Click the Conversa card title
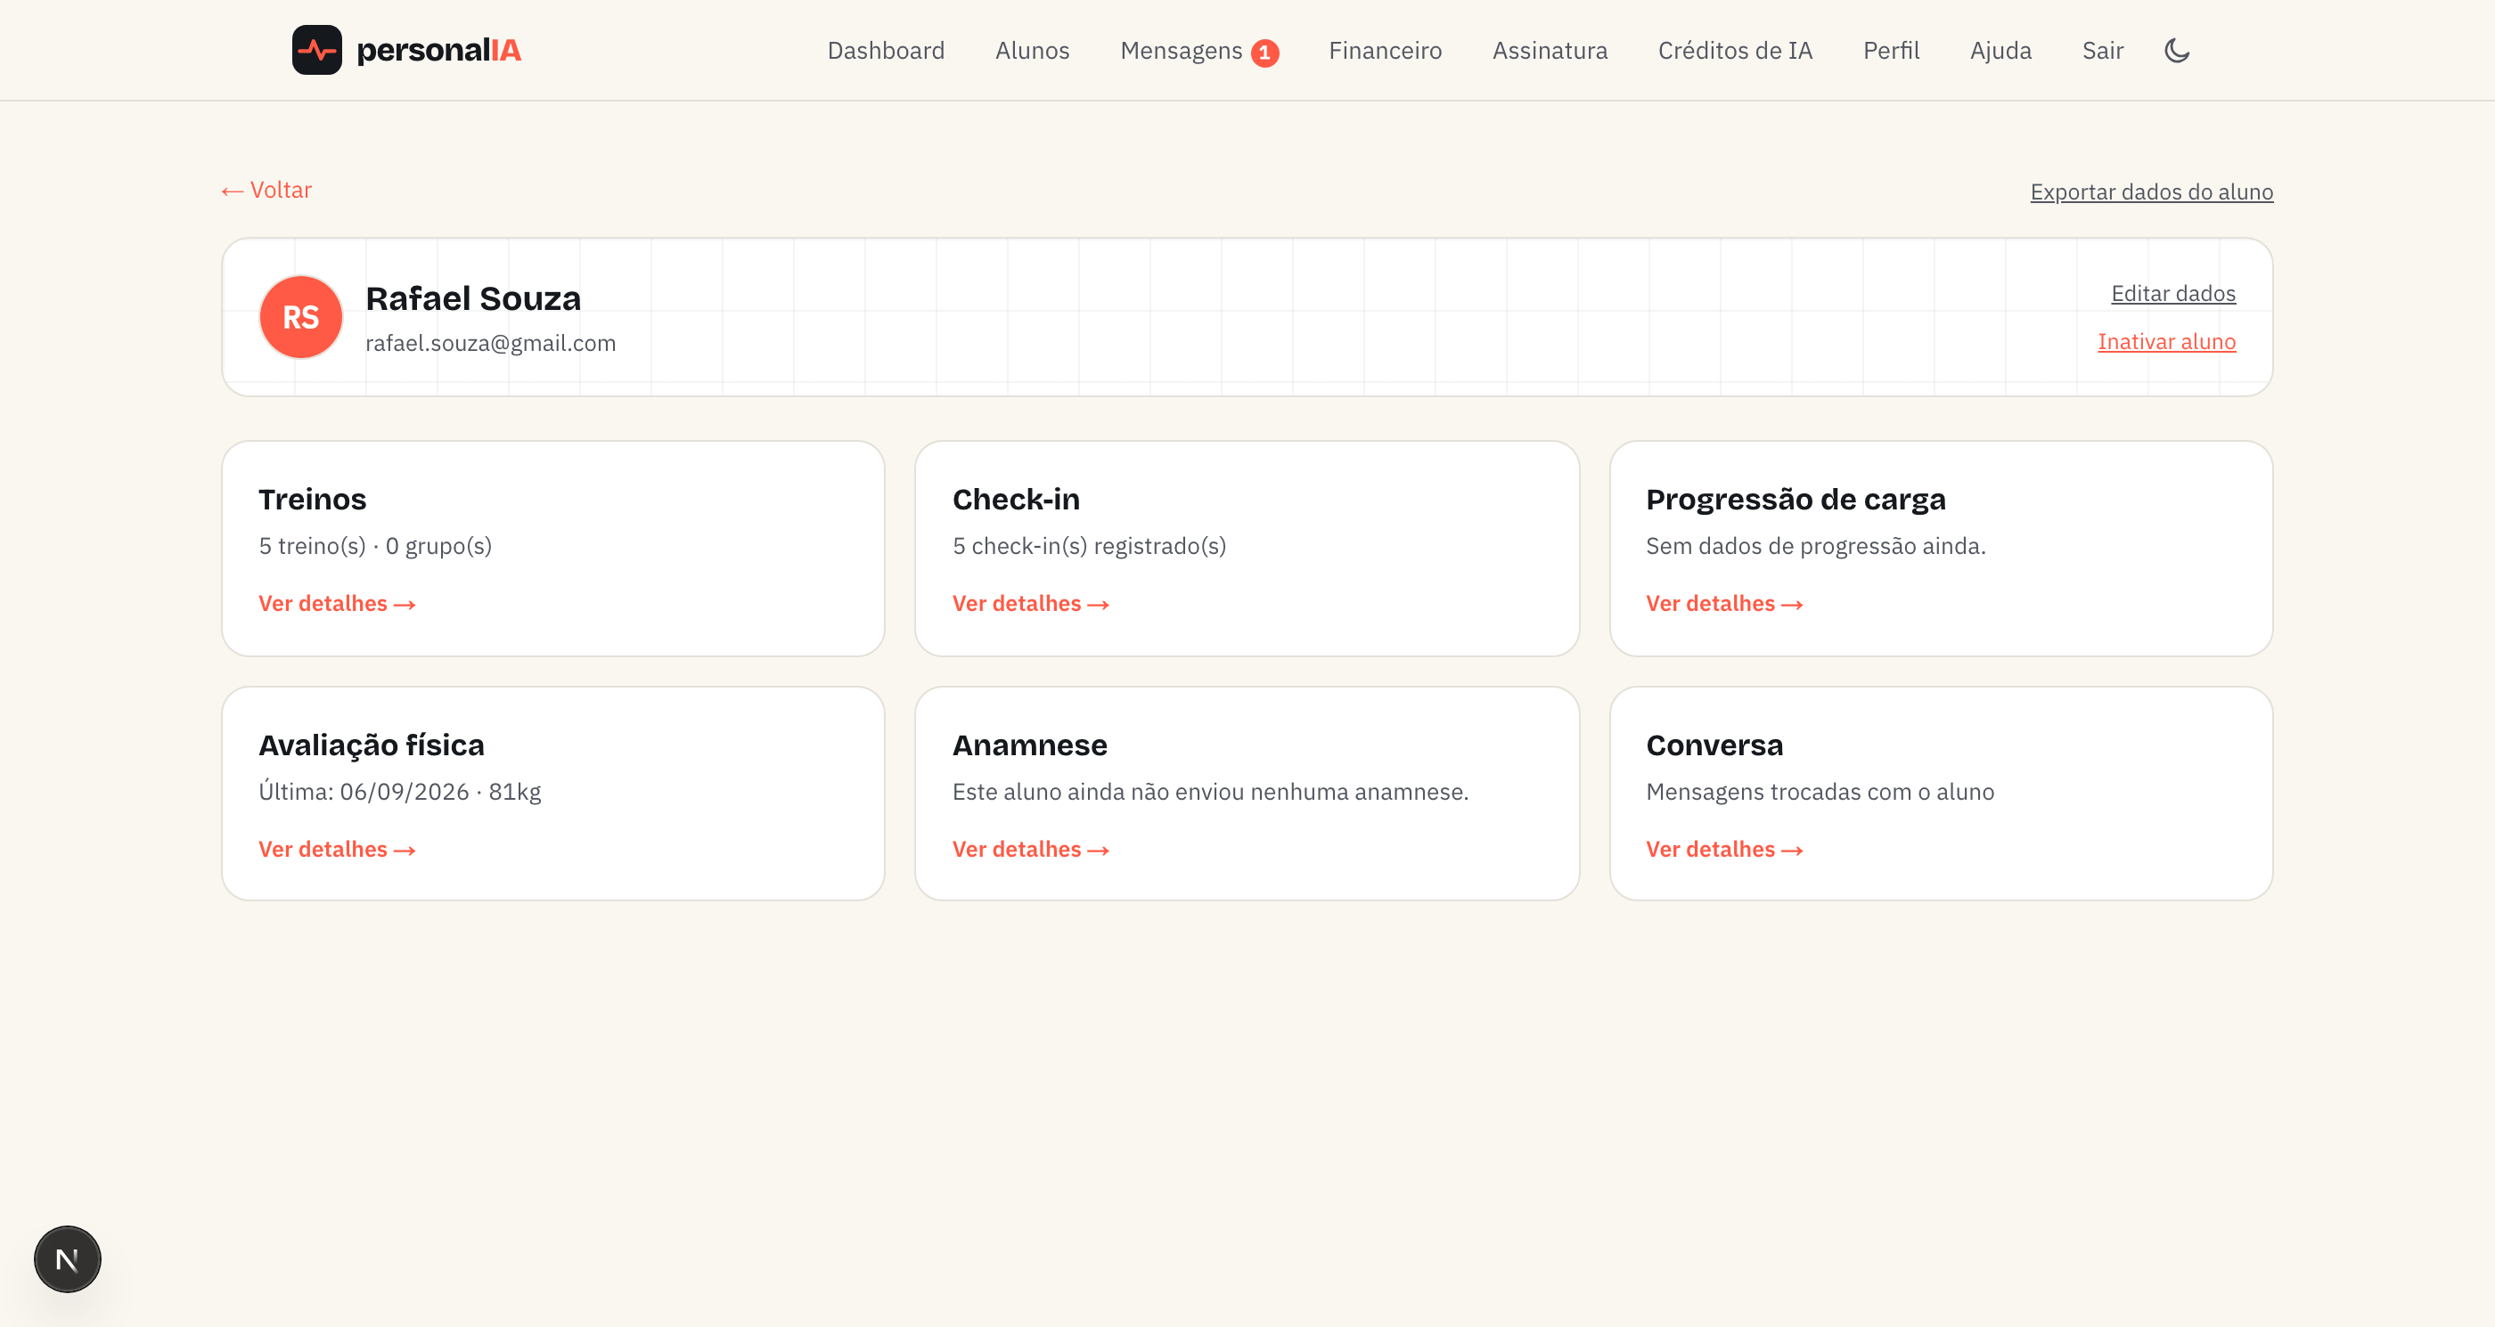The width and height of the screenshot is (2495, 1327). 1714,745
